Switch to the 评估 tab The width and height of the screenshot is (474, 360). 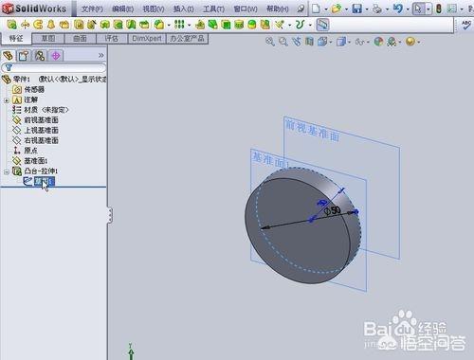pyautogui.click(x=112, y=39)
